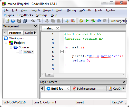129x107 pixels.
Task: Collapse the Sources folder node
Action: pyautogui.click(x=11, y=48)
